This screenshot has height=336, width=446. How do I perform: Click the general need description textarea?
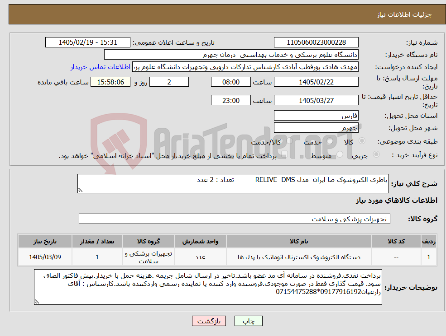pyautogui.click(x=233, y=184)
